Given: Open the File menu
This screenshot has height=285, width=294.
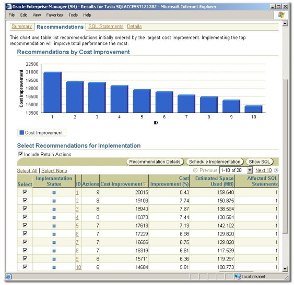Looking at the screenshot, I should coord(11,15).
